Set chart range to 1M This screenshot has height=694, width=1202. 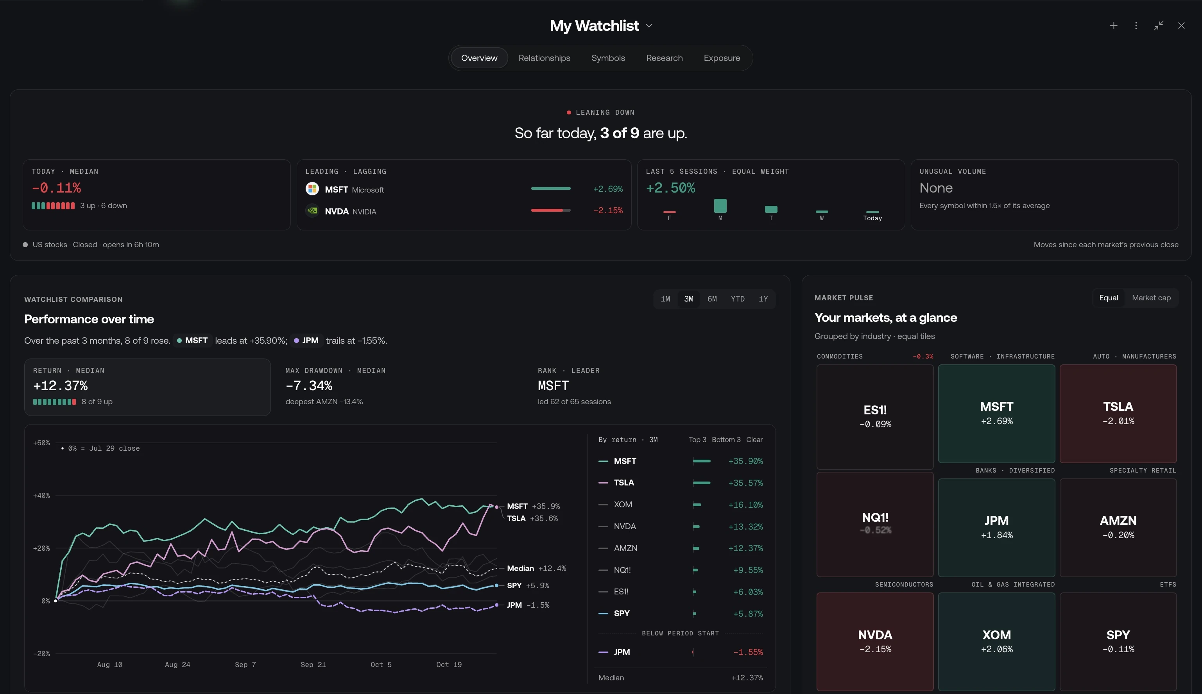tap(665, 299)
